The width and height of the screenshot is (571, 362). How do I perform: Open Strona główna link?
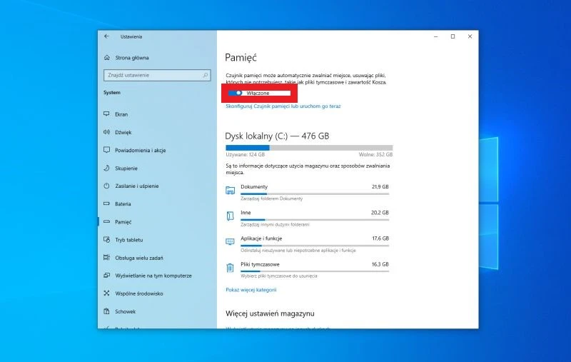(132, 58)
